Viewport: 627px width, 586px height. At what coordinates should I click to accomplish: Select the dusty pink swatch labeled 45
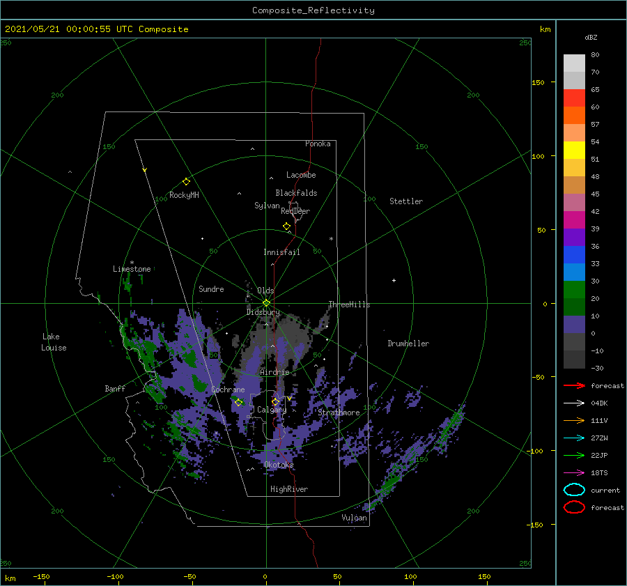(574, 202)
